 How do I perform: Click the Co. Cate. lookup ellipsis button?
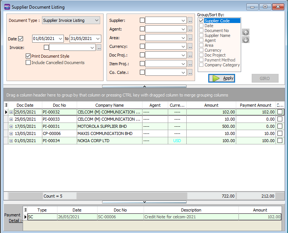pyautogui.click(x=190, y=72)
